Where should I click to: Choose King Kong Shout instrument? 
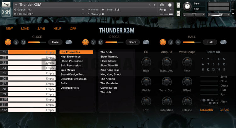(111, 75)
